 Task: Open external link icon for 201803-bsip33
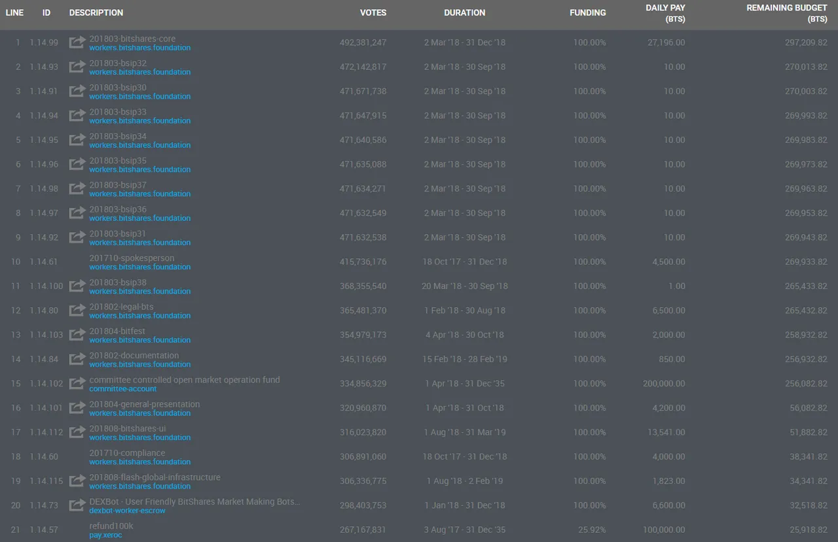77,116
